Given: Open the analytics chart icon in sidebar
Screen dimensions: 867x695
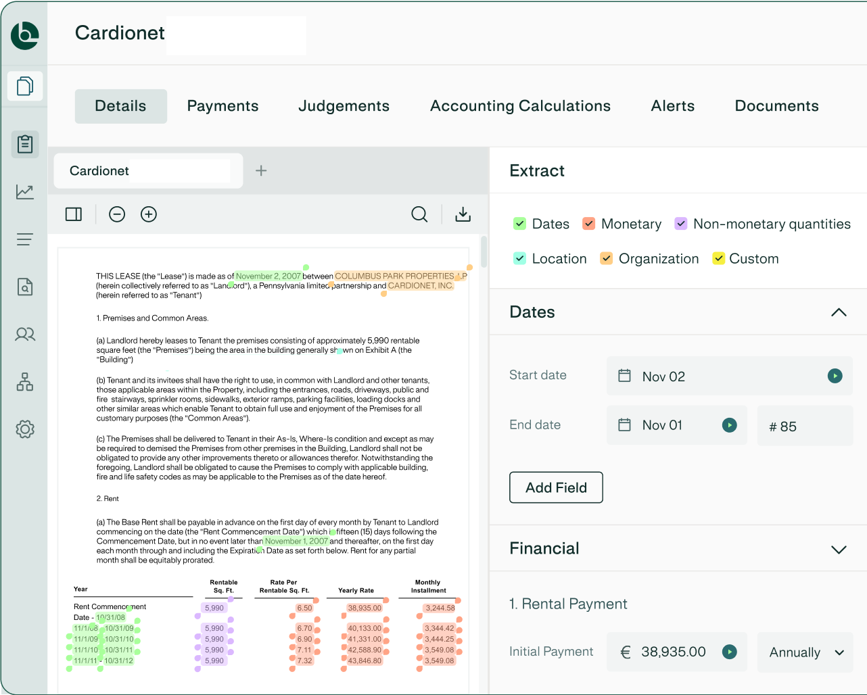Looking at the screenshot, I should 25,192.
